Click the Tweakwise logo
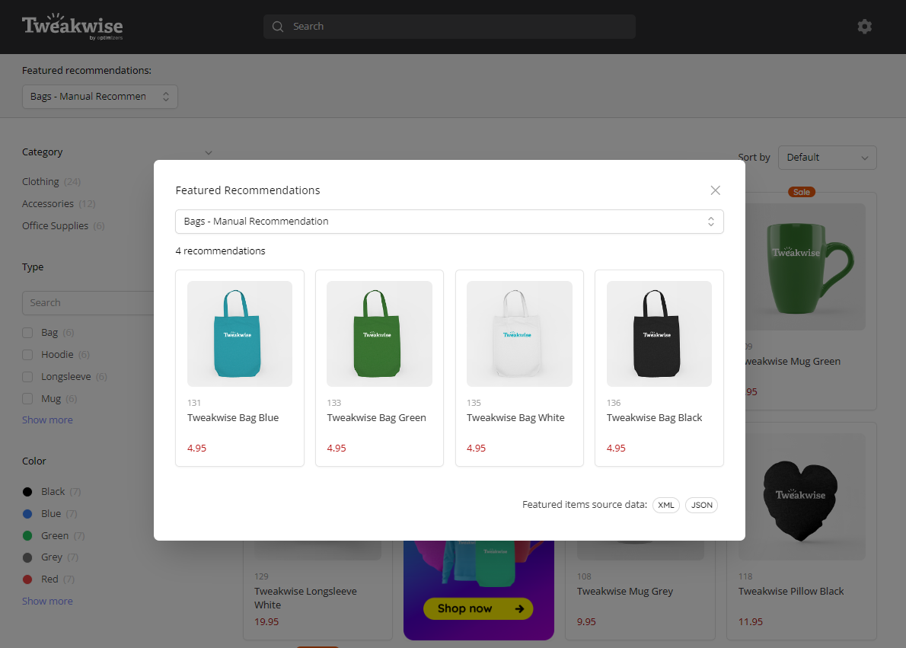The height and width of the screenshot is (648, 906). click(x=72, y=27)
